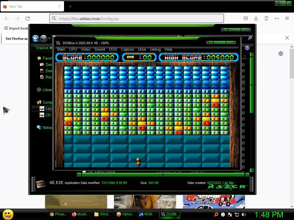
Task: Open the Drive menu in DOSBox-X
Action: [x=142, y=49]
